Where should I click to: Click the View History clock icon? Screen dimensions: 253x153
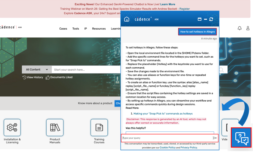[24, 78]
